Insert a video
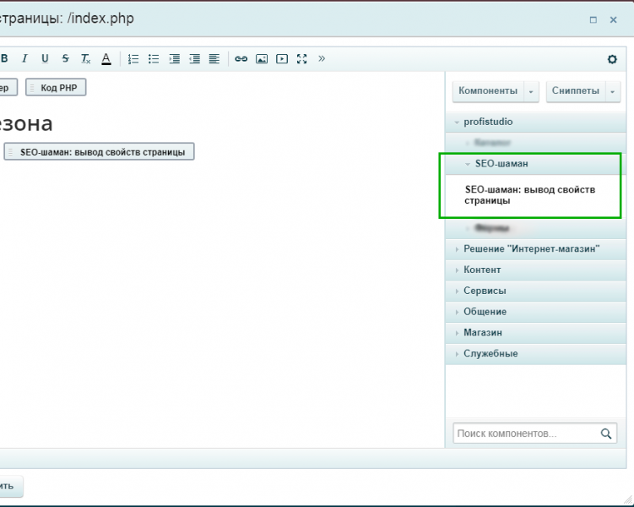 click(282, 59)
